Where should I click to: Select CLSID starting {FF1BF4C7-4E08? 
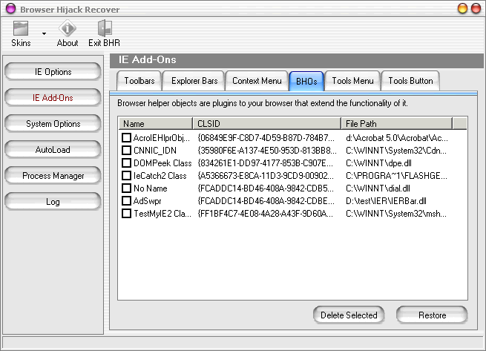(x=265, y=214)
